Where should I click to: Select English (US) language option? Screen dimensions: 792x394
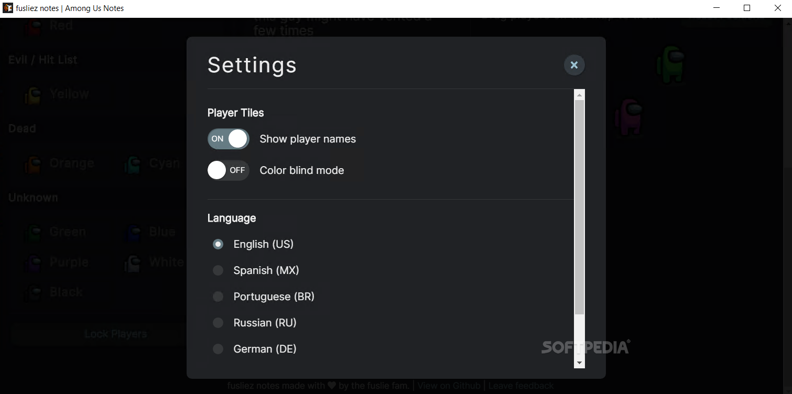218,244
